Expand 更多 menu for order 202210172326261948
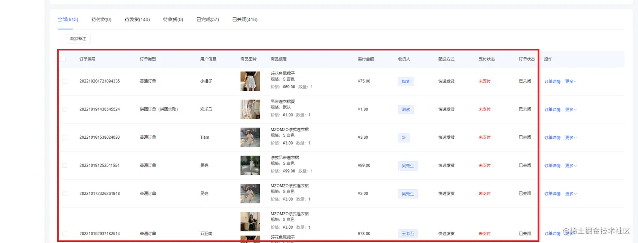The height and width of the screenshot is (243, 638). (x=571, y=194)
